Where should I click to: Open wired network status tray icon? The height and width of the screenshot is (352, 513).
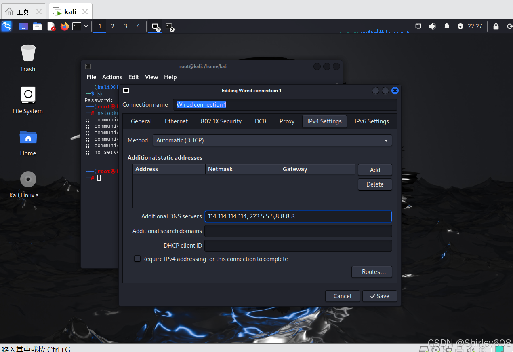coord(418,26)
